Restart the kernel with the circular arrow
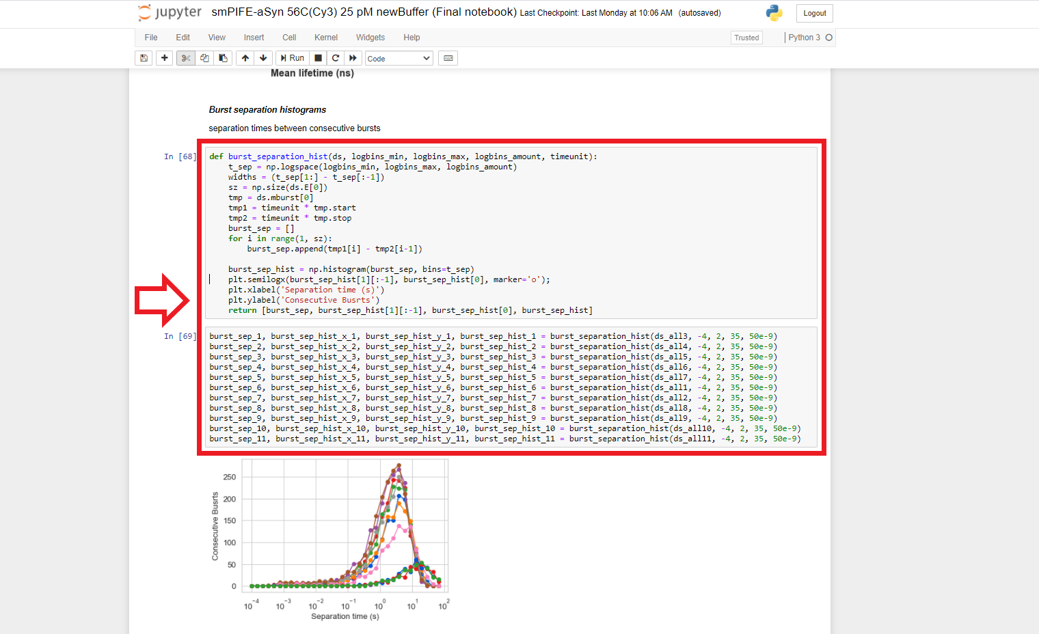 pos(336,58)
